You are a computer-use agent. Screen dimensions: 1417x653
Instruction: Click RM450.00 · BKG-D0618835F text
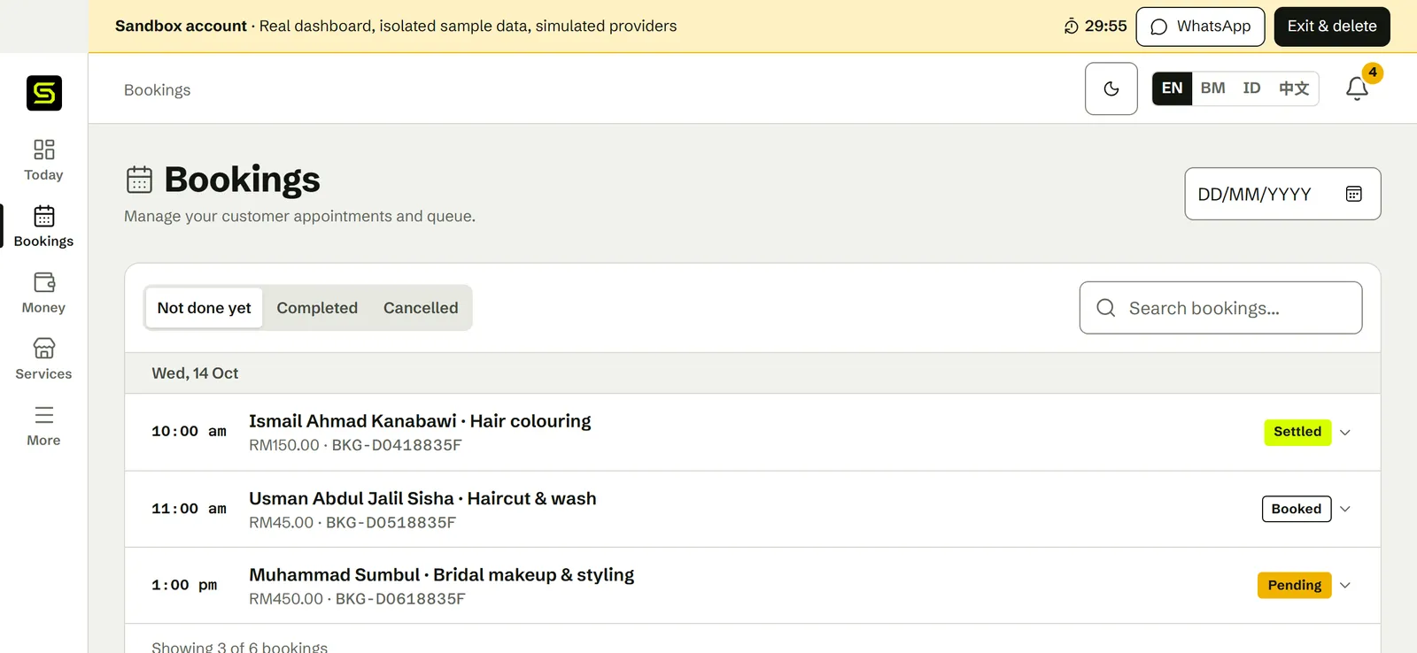357,599
